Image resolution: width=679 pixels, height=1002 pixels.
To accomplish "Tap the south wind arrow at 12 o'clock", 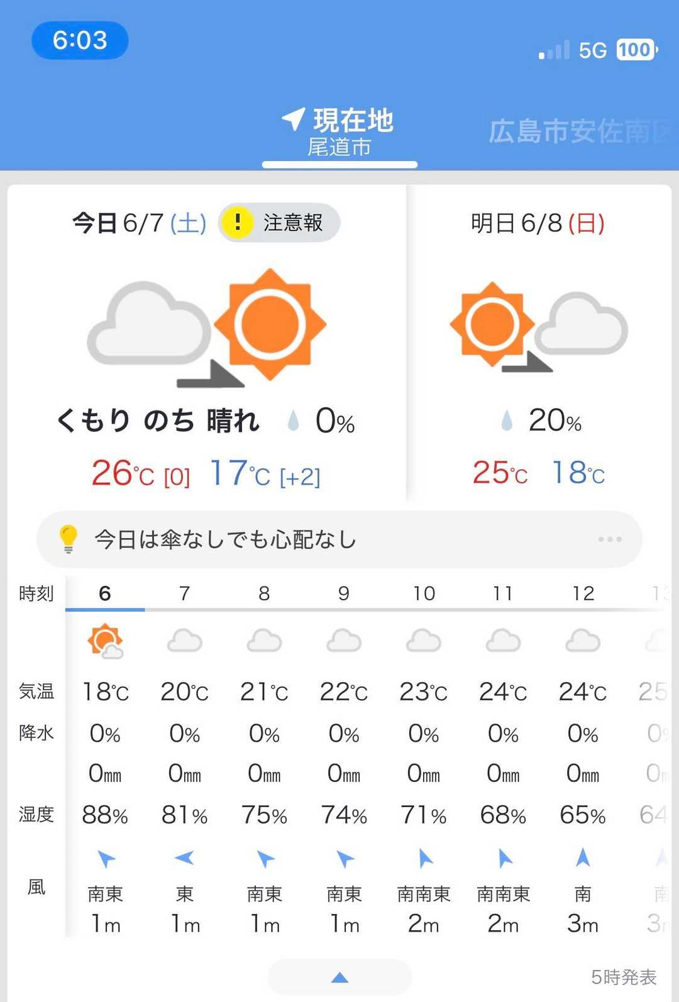I will [x=583, y=857].
